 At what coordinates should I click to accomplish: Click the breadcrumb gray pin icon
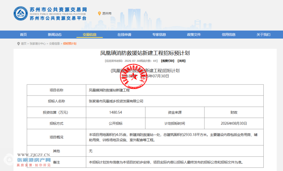[x=18, y=44]
